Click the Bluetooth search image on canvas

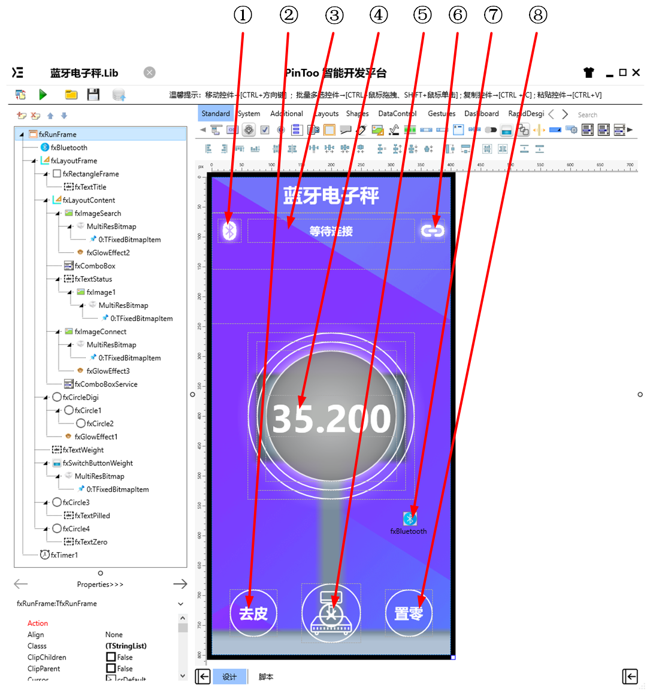pos(229,230)
